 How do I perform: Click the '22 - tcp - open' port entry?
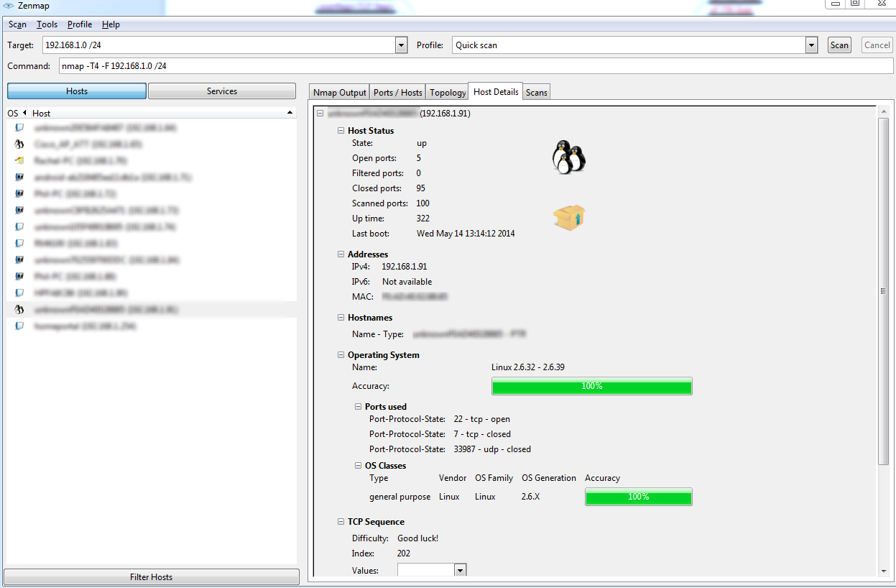[482, 419]
